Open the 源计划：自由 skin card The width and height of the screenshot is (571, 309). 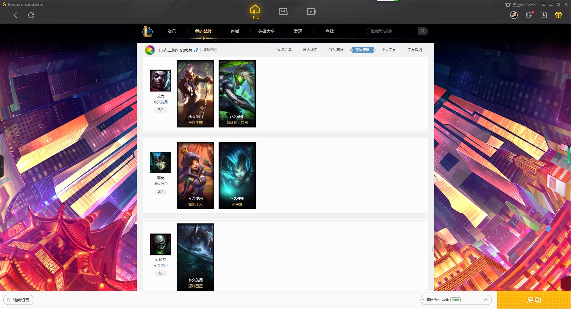click(237, 94)
